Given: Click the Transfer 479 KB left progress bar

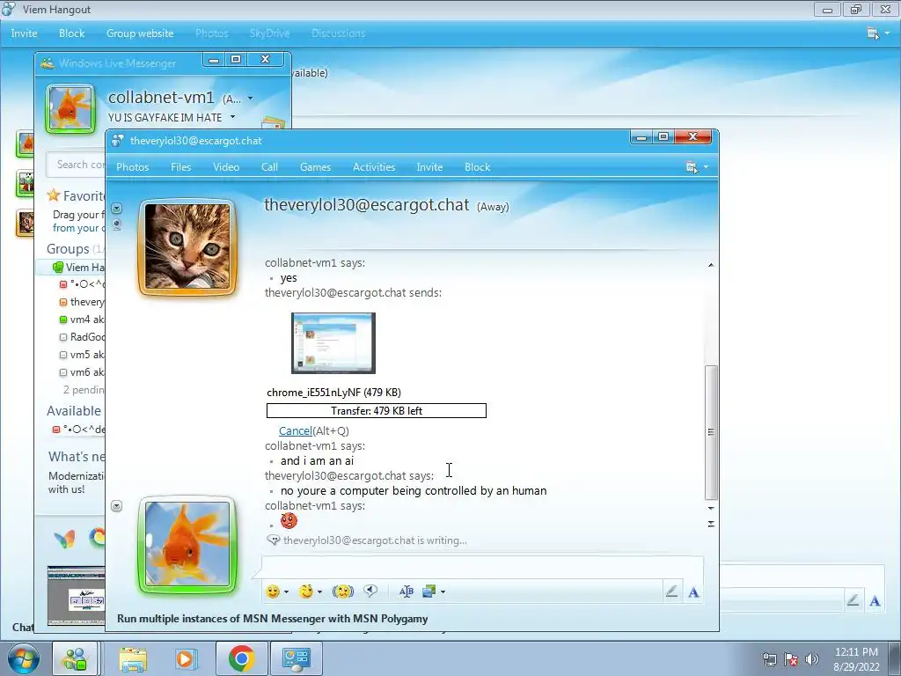Looking at the screenshot, I should pos(377,410).
